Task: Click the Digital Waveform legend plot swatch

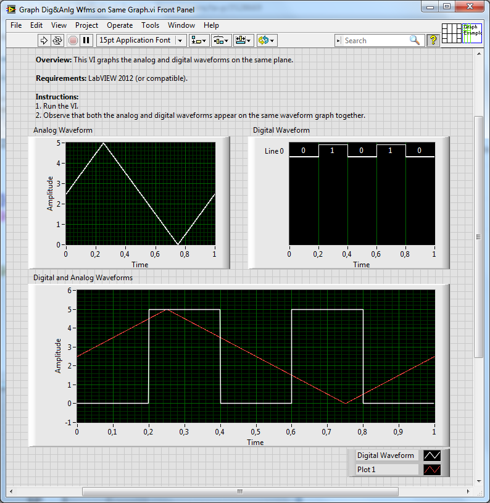Action: pyautogui.click(x=432, y=455)
